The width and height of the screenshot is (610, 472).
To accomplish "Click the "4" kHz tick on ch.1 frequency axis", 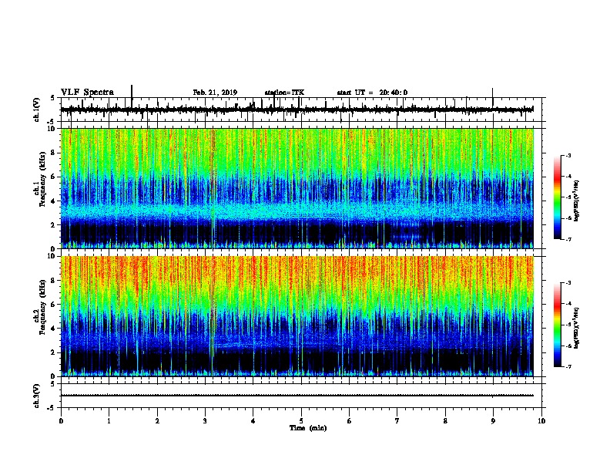I will click(x=54, y=201).
